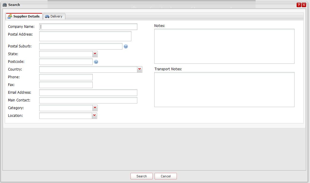
Task: Click the Cancel button
Action: point(166,176)
